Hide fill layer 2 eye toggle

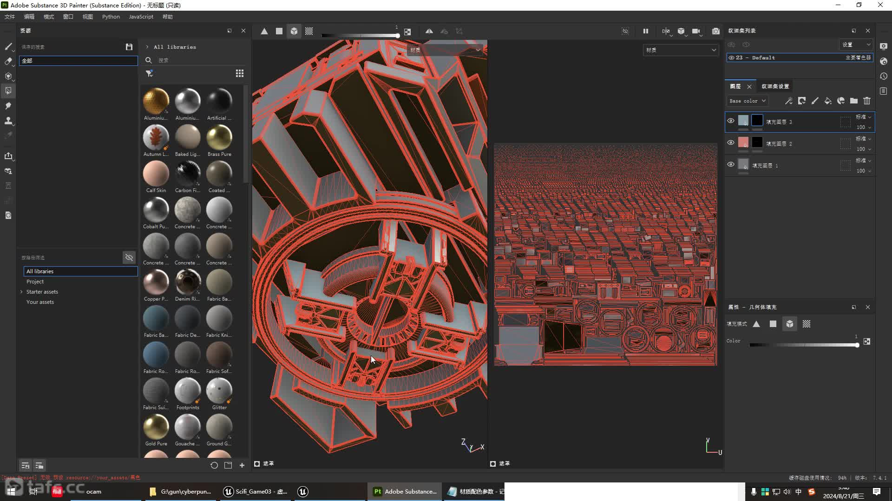point(731,142)
